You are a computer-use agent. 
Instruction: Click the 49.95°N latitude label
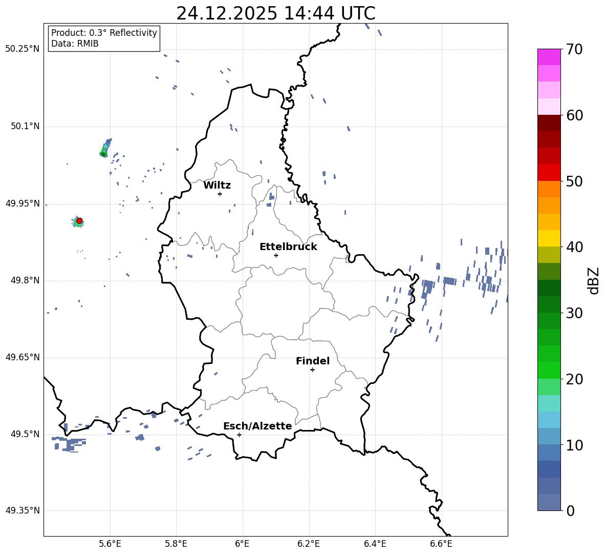coord(23,203)
